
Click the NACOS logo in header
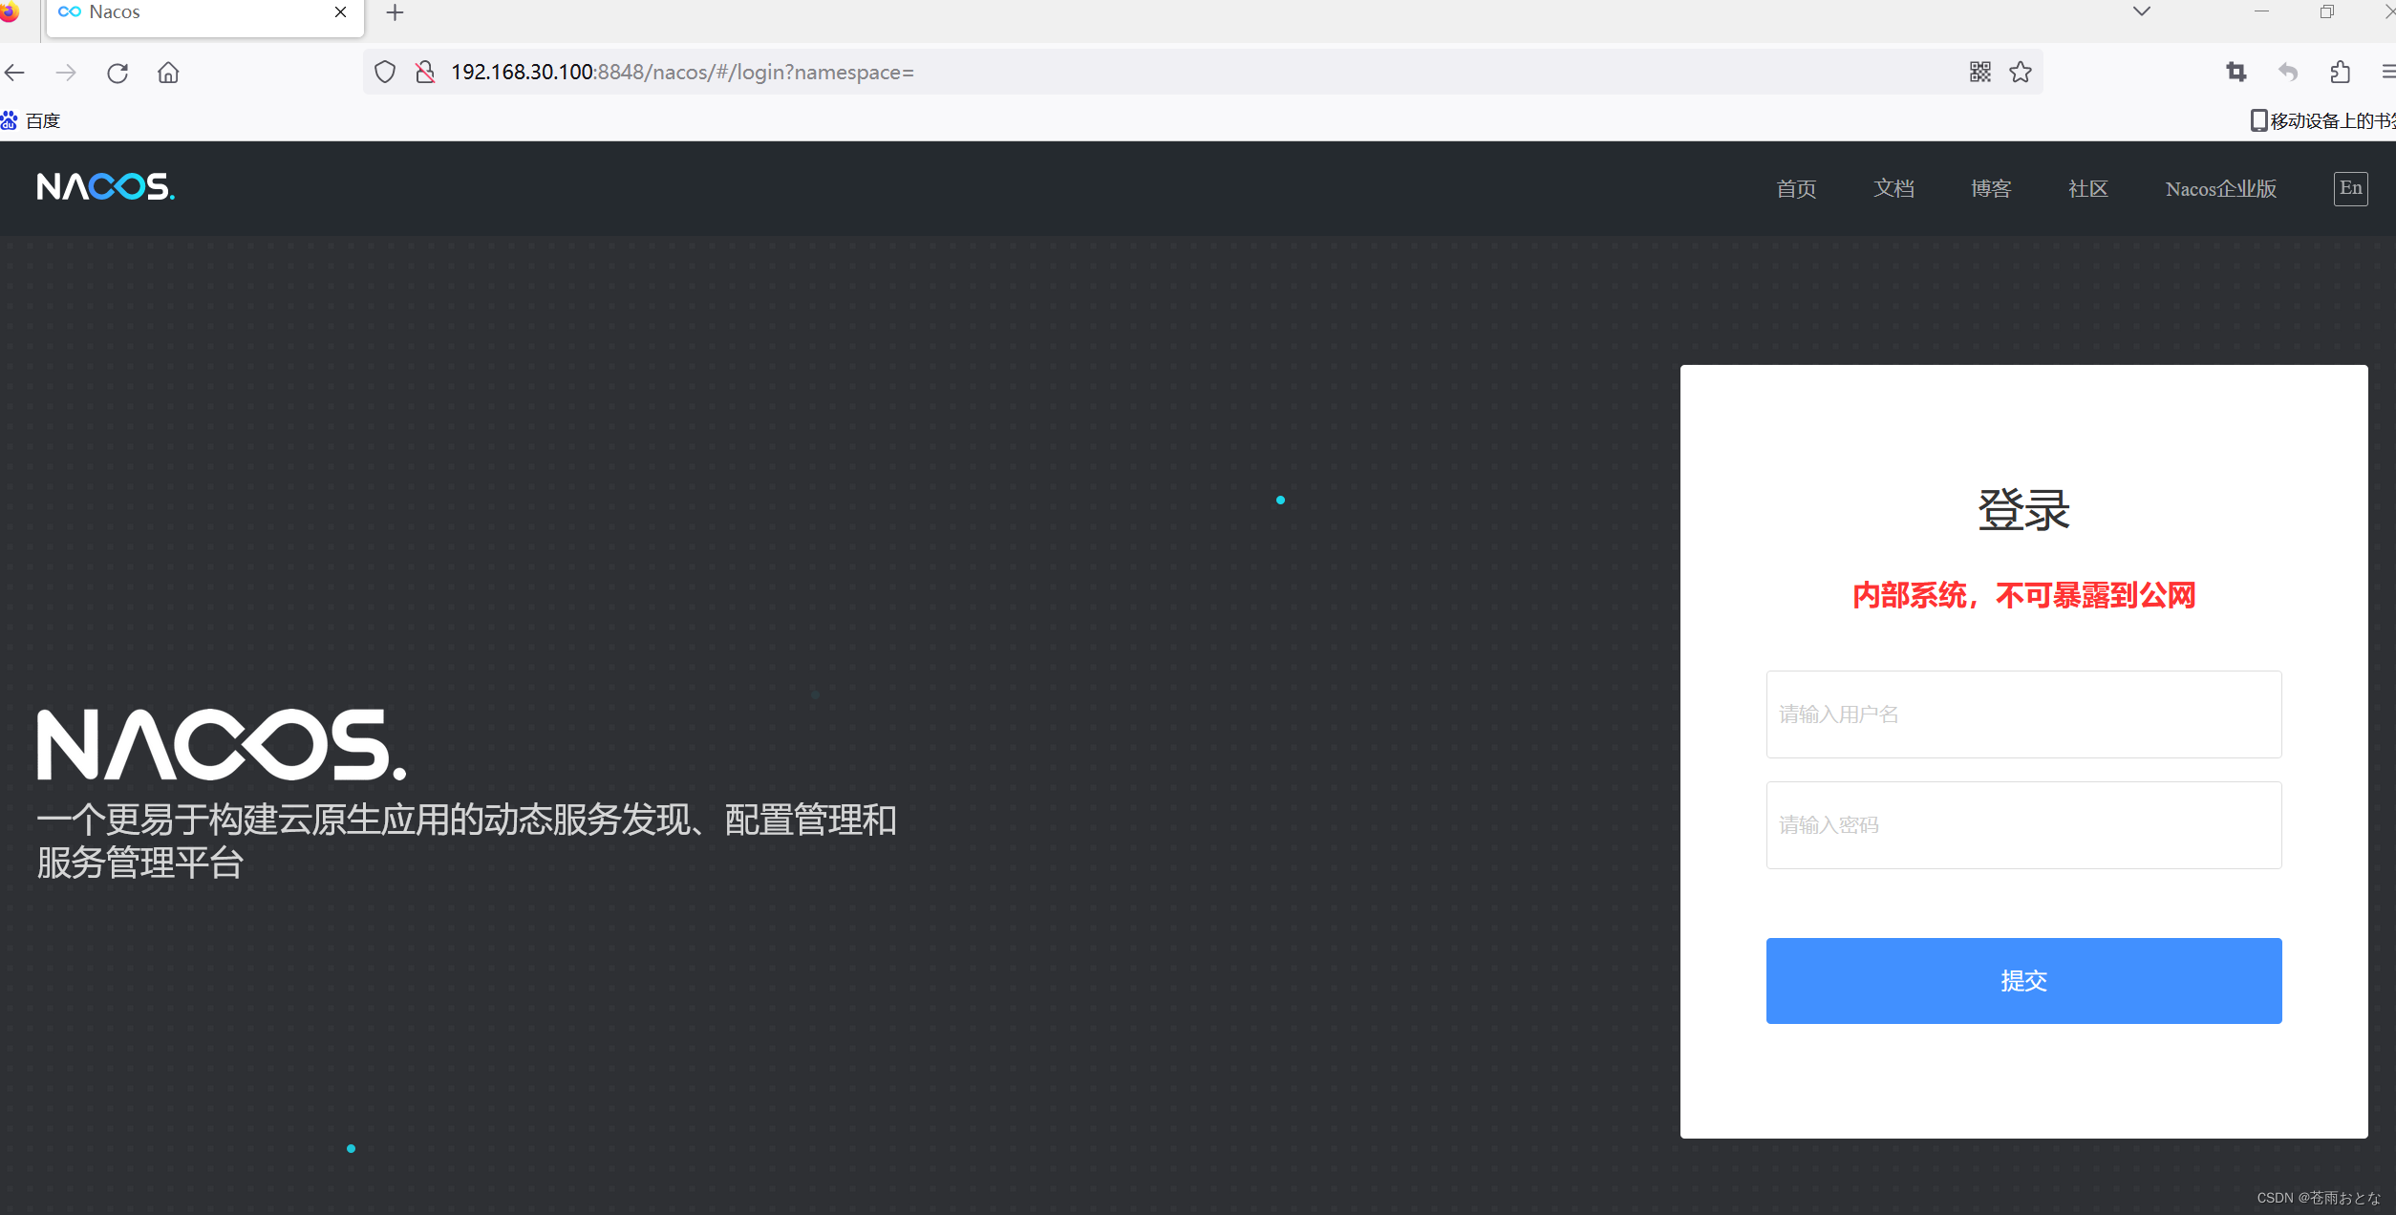coord(106,186)
